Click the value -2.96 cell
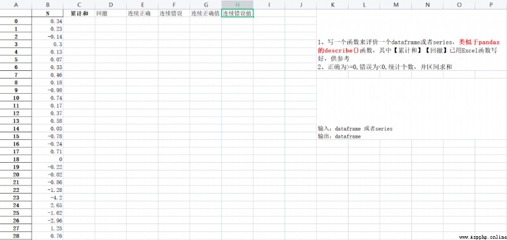Viewport: 507px width, 240px height. tap(48, 220)
